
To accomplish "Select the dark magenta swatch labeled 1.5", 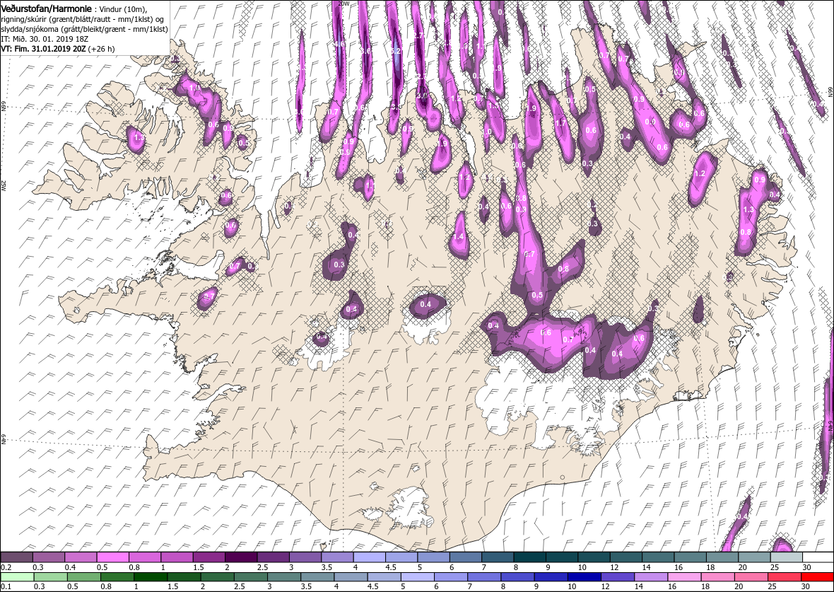I will pos(210,557).
